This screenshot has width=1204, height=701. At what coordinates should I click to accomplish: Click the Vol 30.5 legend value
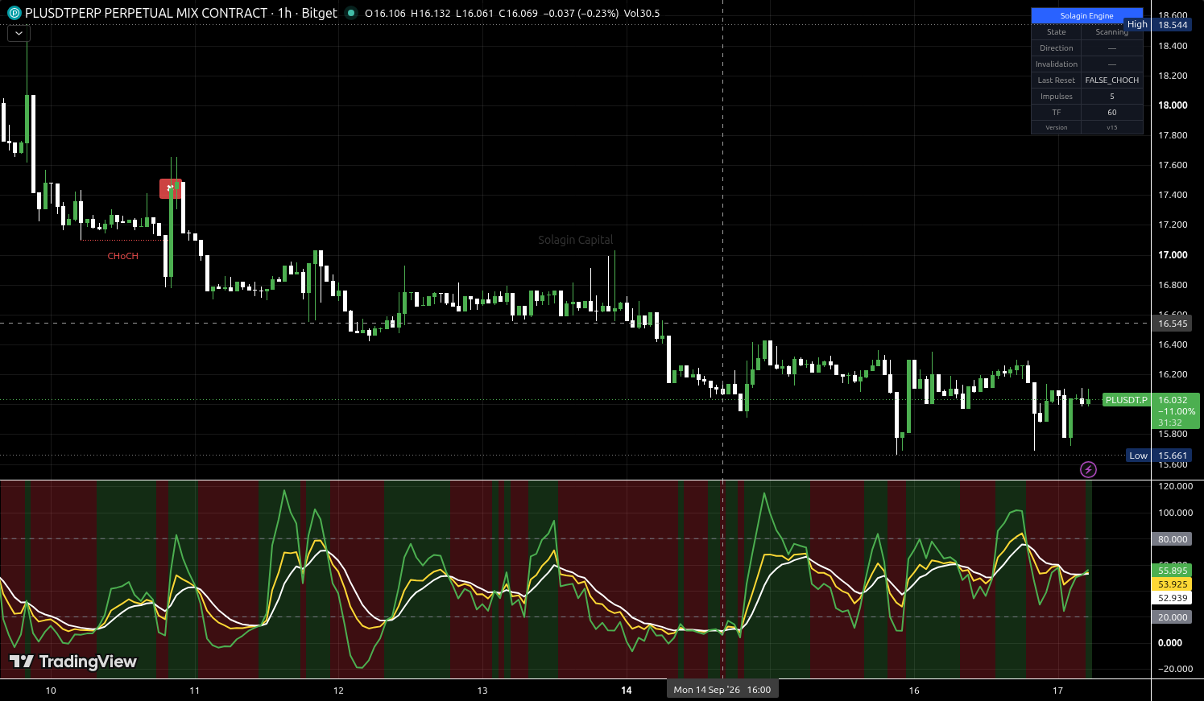(642, 13)
